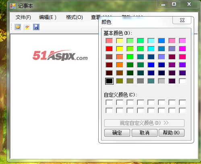Pick the pale cyan swatch in the first row

click(151, 41)
